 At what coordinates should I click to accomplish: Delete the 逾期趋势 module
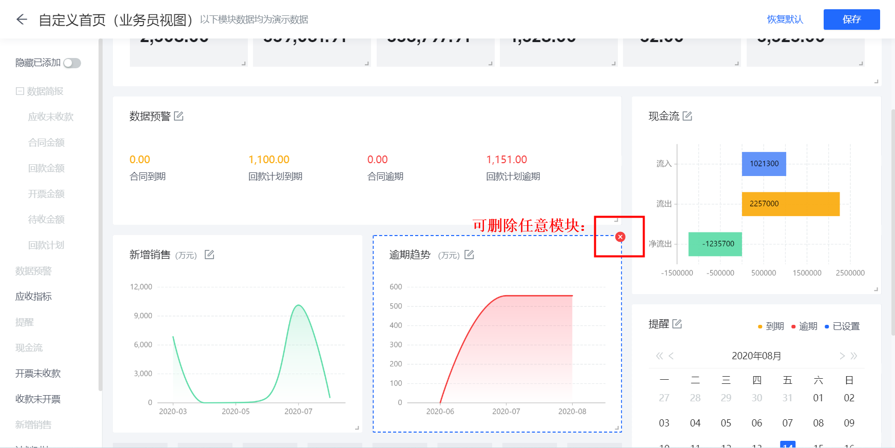pyautogui.click(x=620, y=237)
